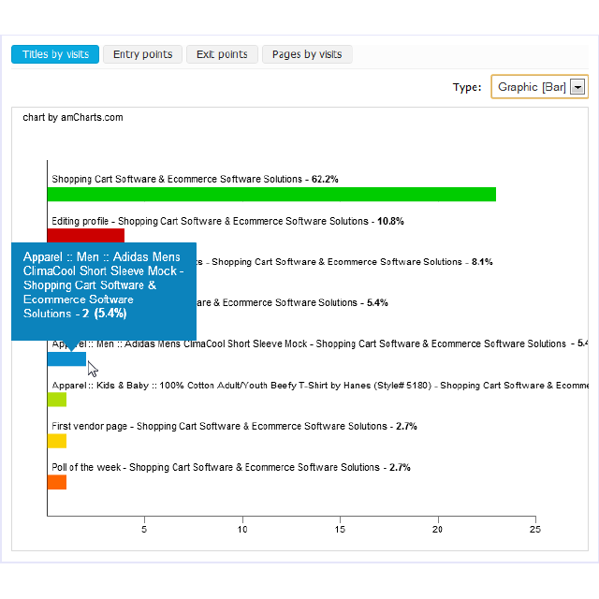Click the 8.1% title label beside the tooltip
This screenshot has width=599, height=599.
pos(346,262)
